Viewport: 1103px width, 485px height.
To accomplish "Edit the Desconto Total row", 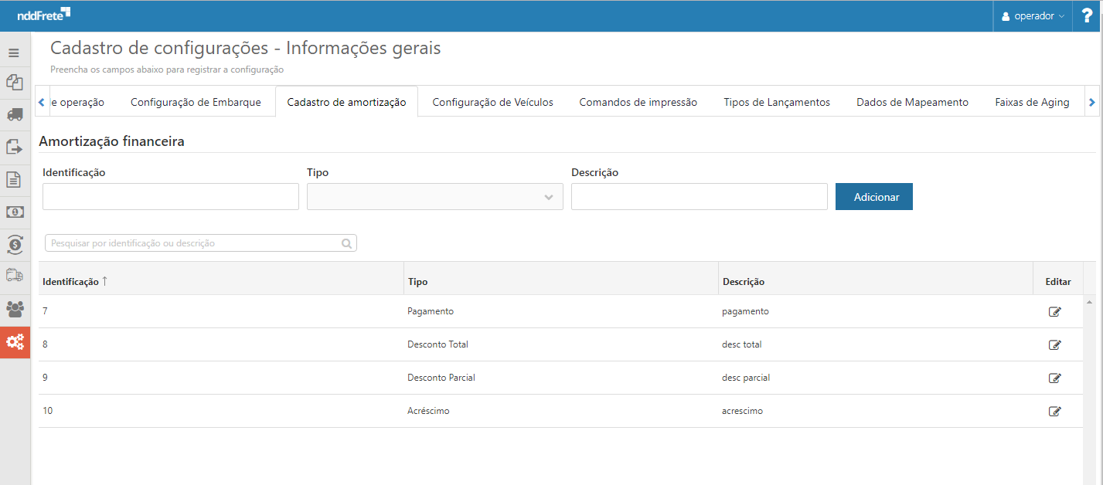I will point(1054,345).
